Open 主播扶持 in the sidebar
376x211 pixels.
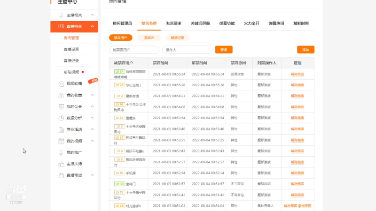[74, 164]
